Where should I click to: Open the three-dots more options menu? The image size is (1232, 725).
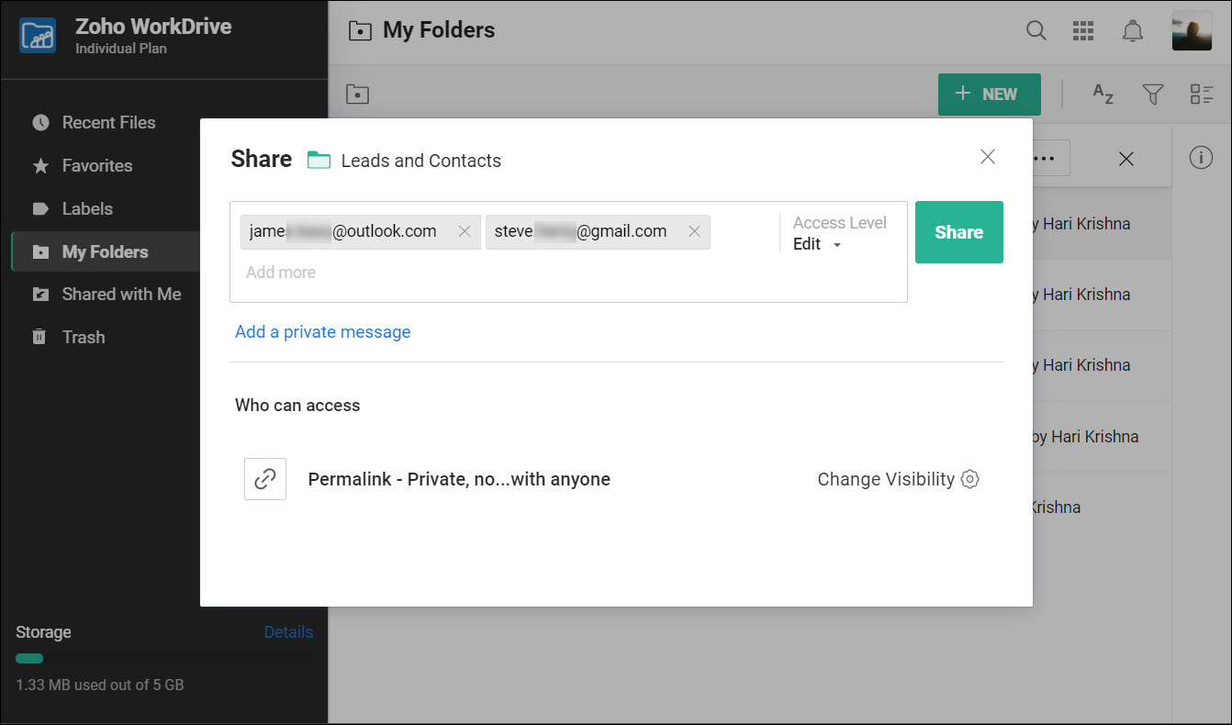point(1045,158)
